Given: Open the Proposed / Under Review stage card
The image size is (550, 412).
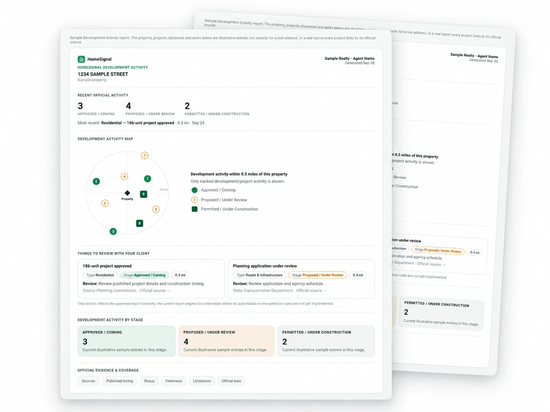Looking at the screenshot, I should (226, 341).
